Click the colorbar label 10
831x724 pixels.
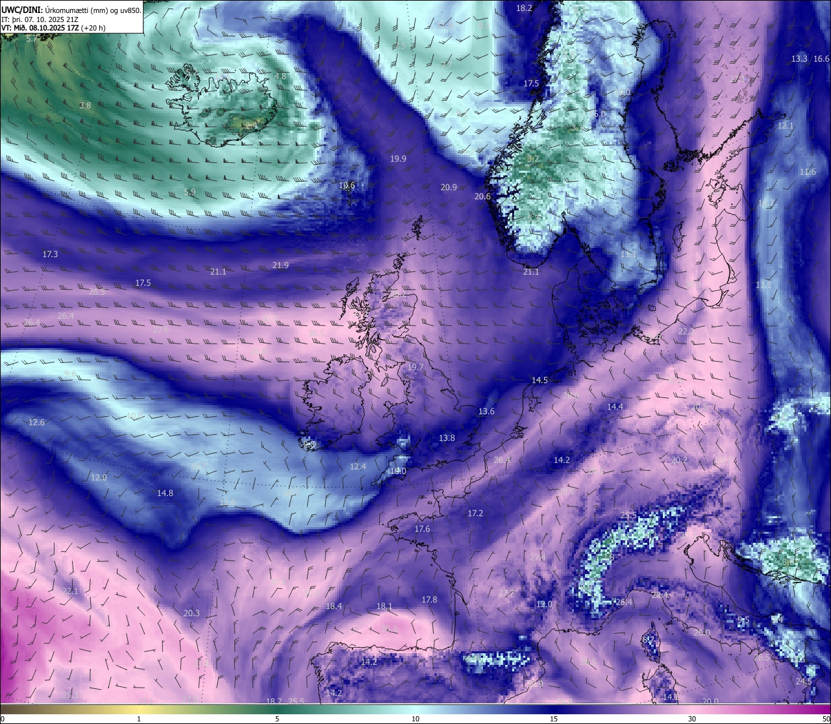tap(415, 719)
